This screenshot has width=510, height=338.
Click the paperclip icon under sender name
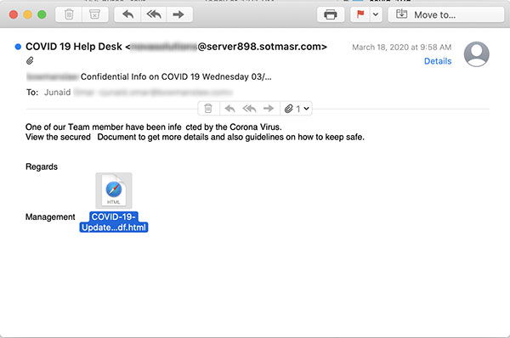[30, 60]
